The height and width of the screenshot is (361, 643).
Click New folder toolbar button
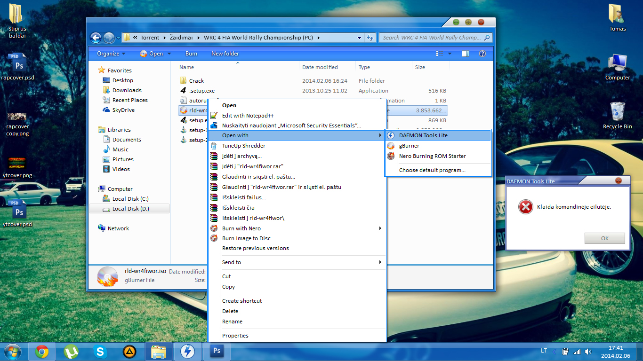pos(225,54)
